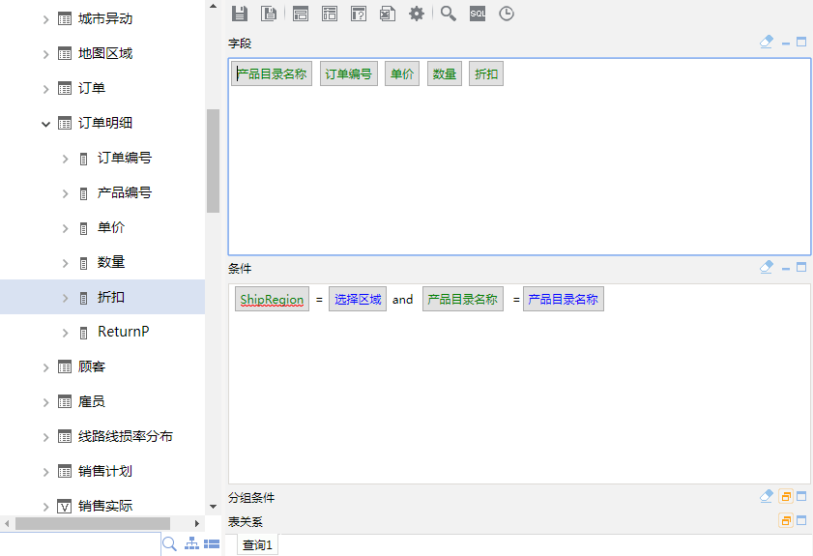813x556 pixels.
Task: Expand the 雇员 table node
Action: pyautogui.click(x=45, y=402)
